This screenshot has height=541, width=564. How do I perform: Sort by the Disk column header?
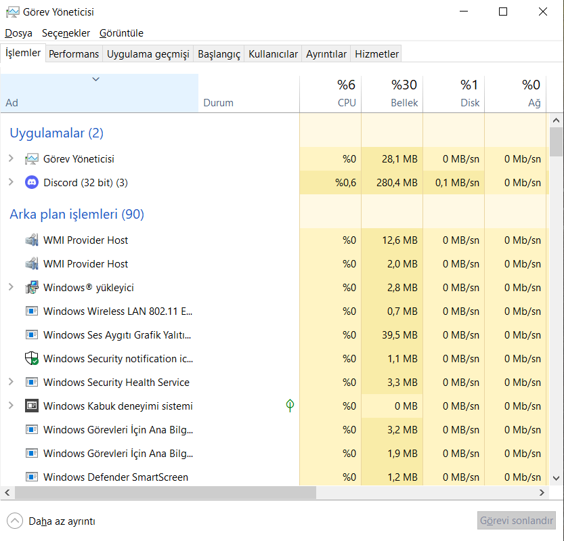pyautogui.click(x=454, y=93)
